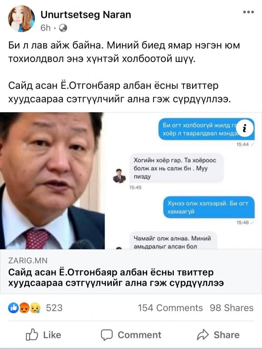Tap the Share button text
This screenshot has height=349, width=262.
[x=227, y=335]
